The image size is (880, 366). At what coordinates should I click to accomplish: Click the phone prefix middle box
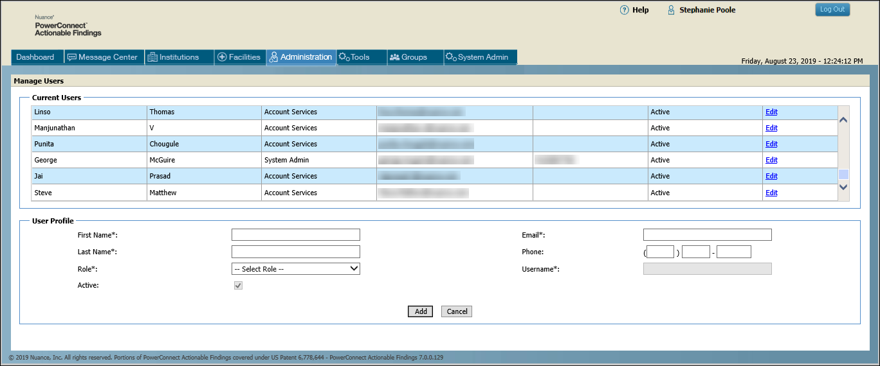click(x=696, y=252)
